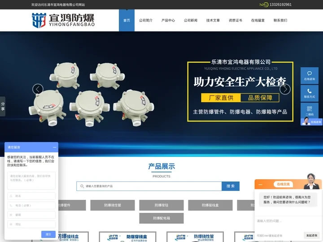
Task: Click the 产品展示 section heading
Action: coord(161,166)
